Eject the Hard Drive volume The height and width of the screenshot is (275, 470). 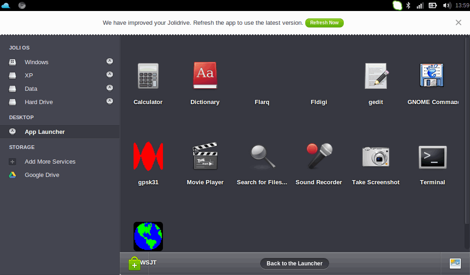click(x=110, y=101)
